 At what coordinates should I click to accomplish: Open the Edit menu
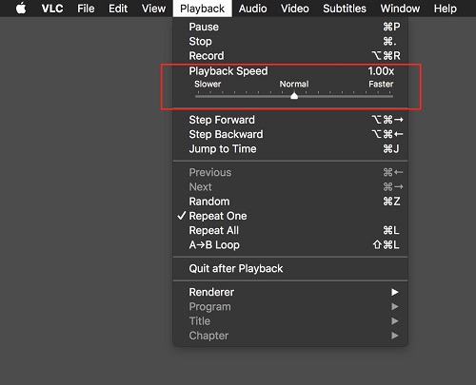[x=118, y=9]
